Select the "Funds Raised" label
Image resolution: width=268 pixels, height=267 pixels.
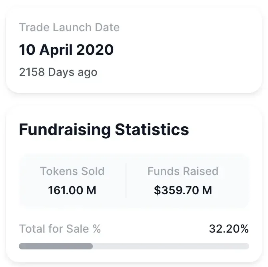coord(183,171)
